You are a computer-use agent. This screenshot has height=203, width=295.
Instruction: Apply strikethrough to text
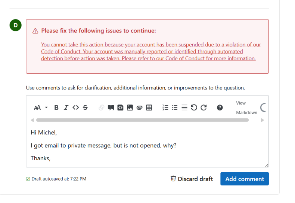click(86, 107)
